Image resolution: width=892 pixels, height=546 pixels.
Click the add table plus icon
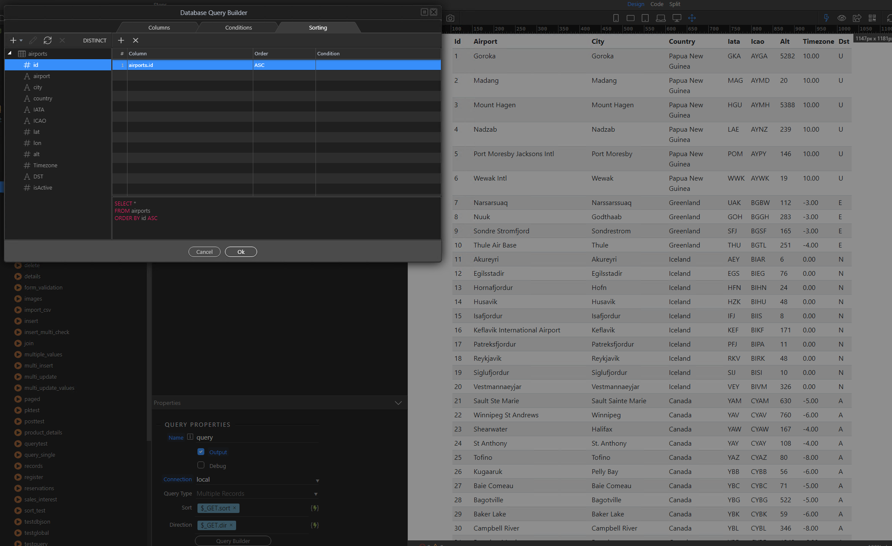(x=13, y=40)
